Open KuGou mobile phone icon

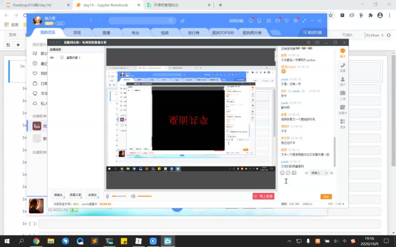coord(259,21)
